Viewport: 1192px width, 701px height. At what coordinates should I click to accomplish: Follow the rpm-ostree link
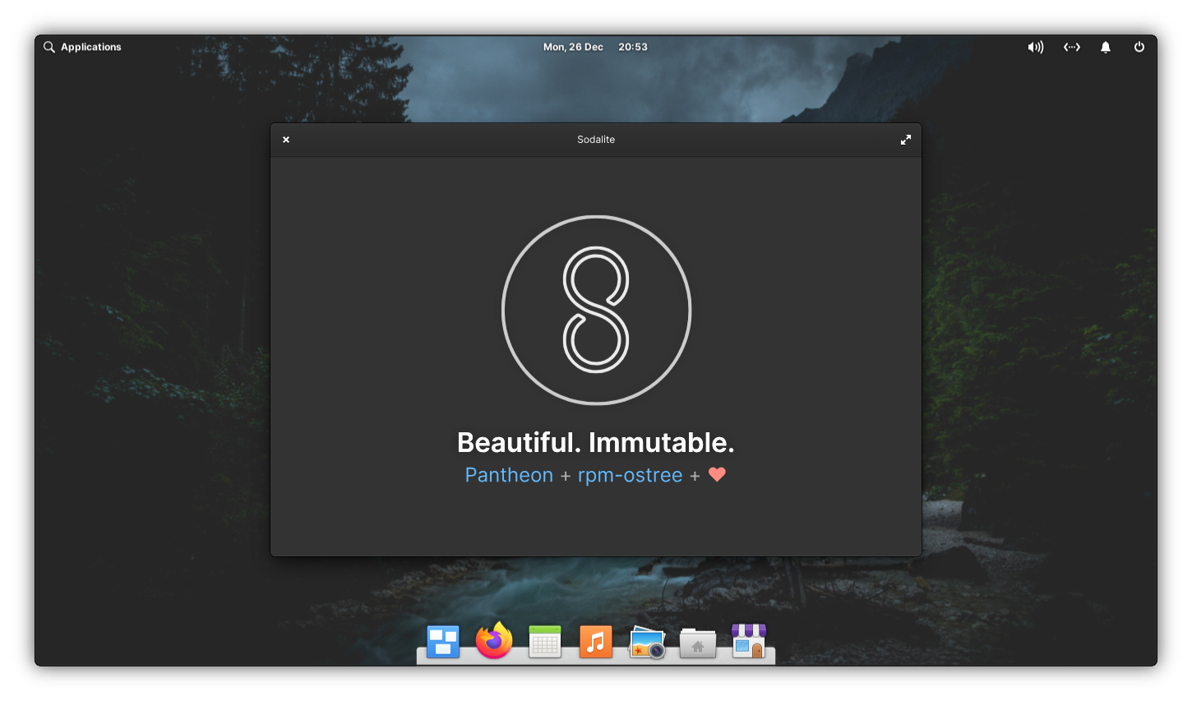pos(630,475)
